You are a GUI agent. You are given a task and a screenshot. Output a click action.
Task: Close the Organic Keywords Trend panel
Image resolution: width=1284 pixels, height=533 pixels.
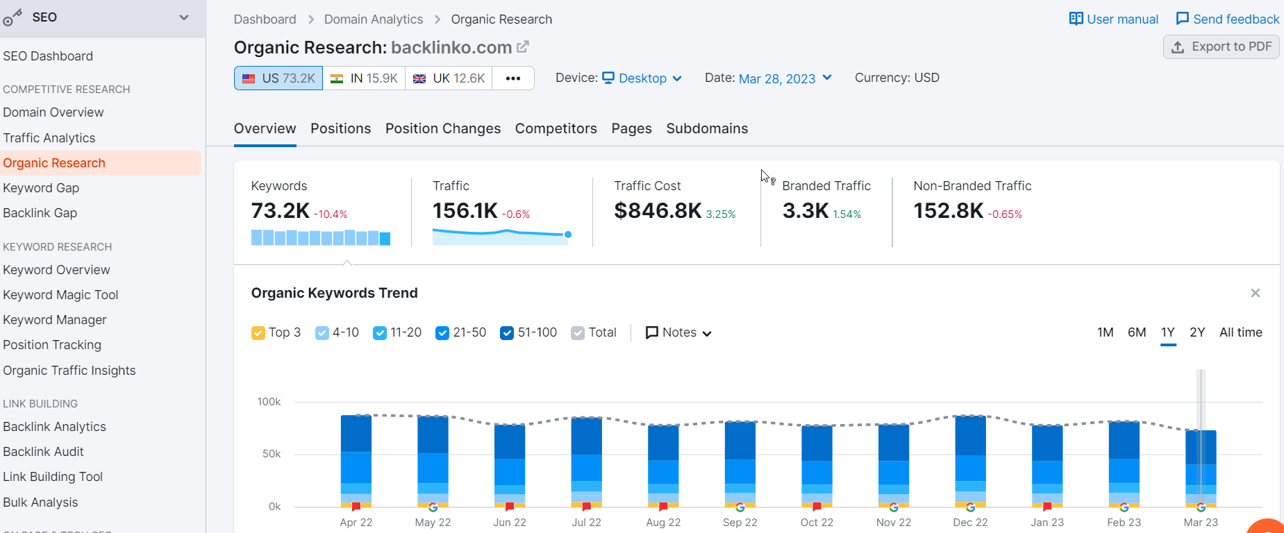point(1256,293)
